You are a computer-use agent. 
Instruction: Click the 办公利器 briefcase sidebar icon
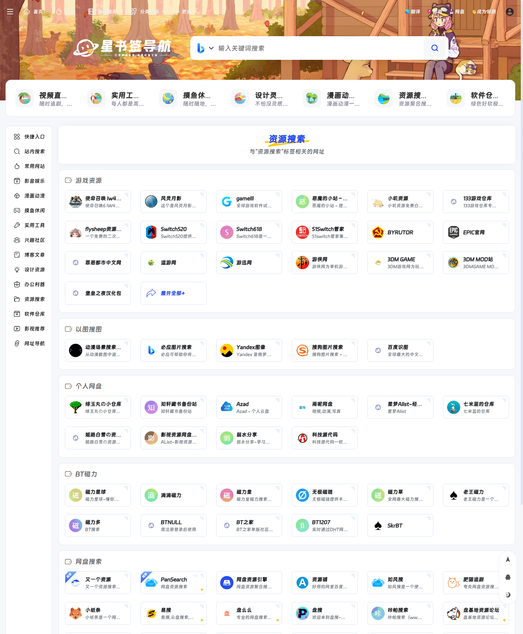[17, 284]
